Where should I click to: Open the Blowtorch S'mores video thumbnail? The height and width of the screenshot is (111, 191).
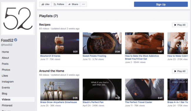point(60,43)
